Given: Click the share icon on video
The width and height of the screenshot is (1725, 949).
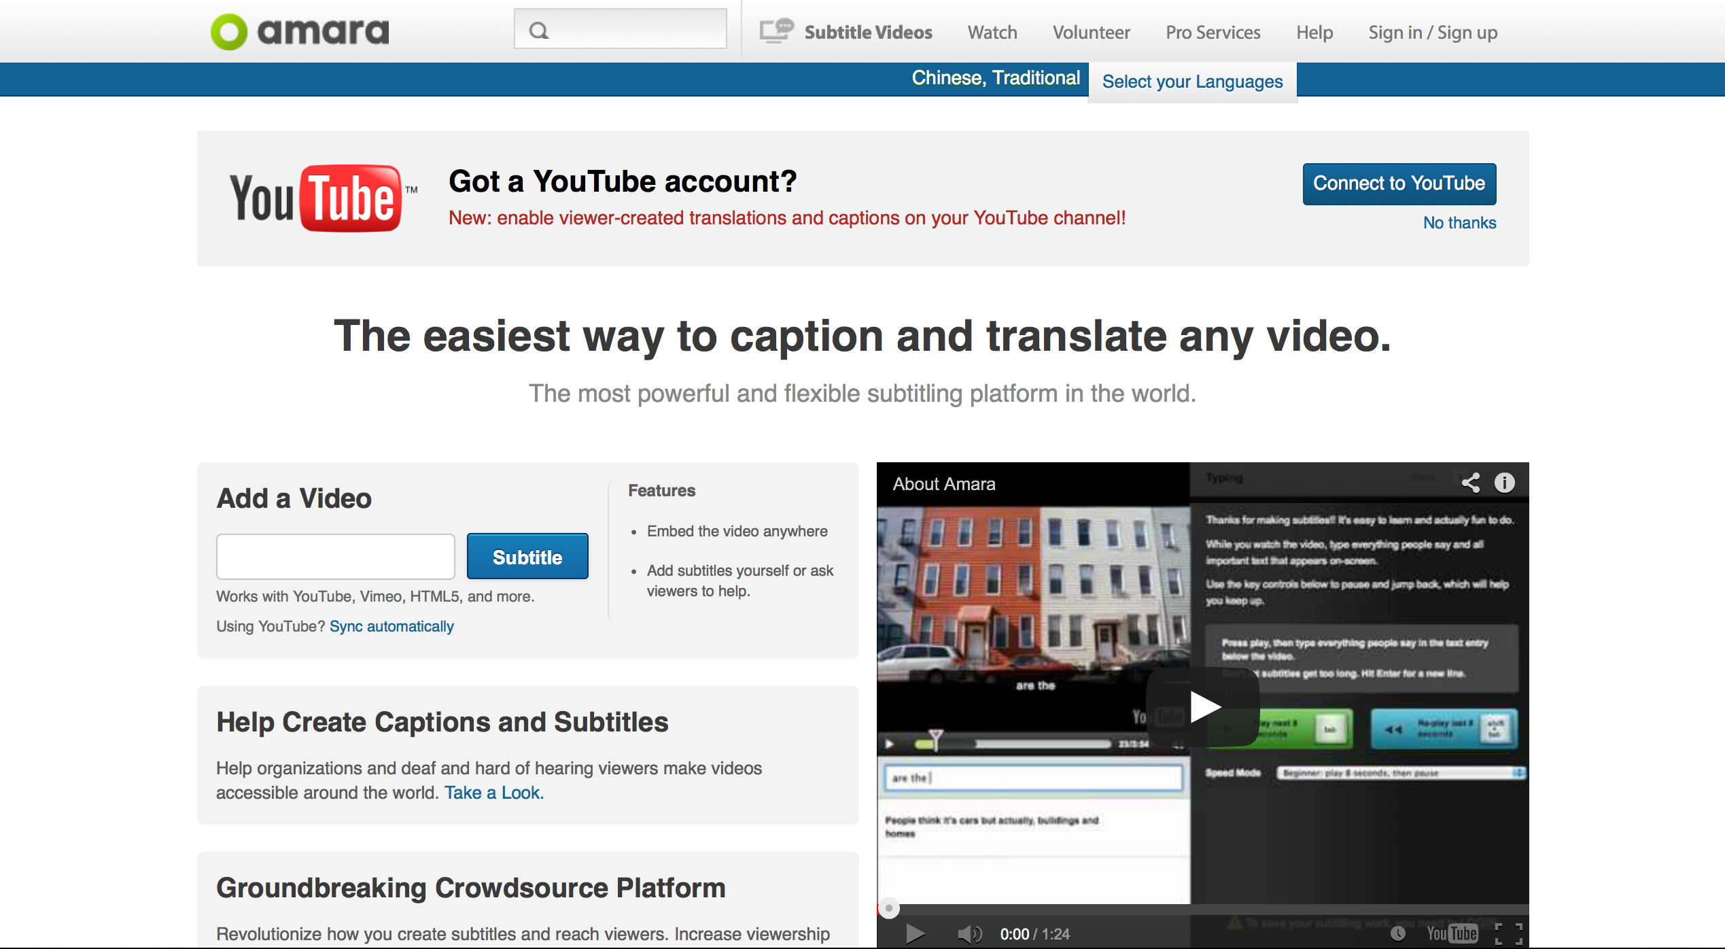Looking at the screenshot, I should tap(1470, 483).
